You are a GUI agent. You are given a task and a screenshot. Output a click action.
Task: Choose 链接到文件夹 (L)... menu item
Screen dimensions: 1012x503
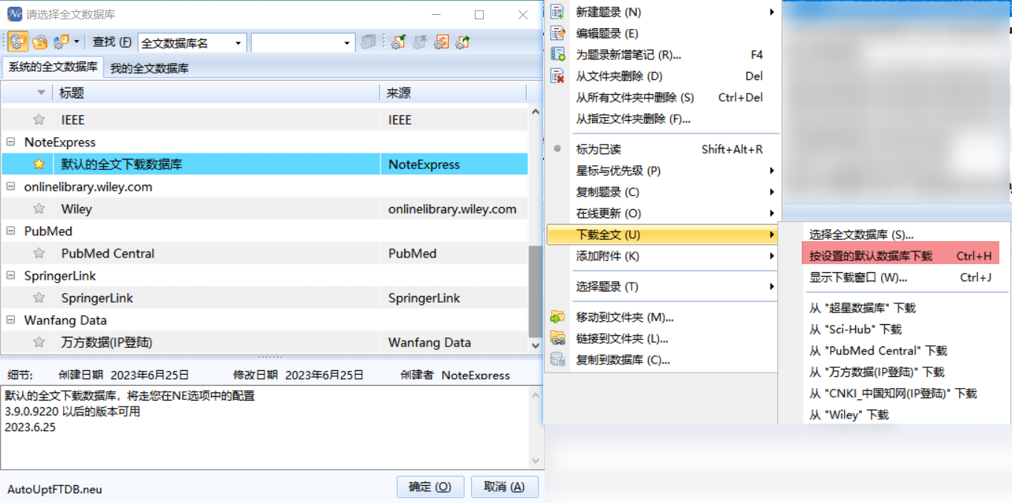point(663,339)
